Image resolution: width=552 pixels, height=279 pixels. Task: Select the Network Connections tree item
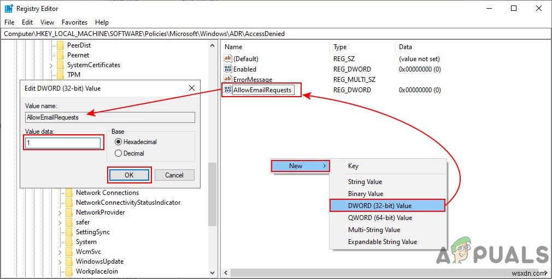pos(107,192)
